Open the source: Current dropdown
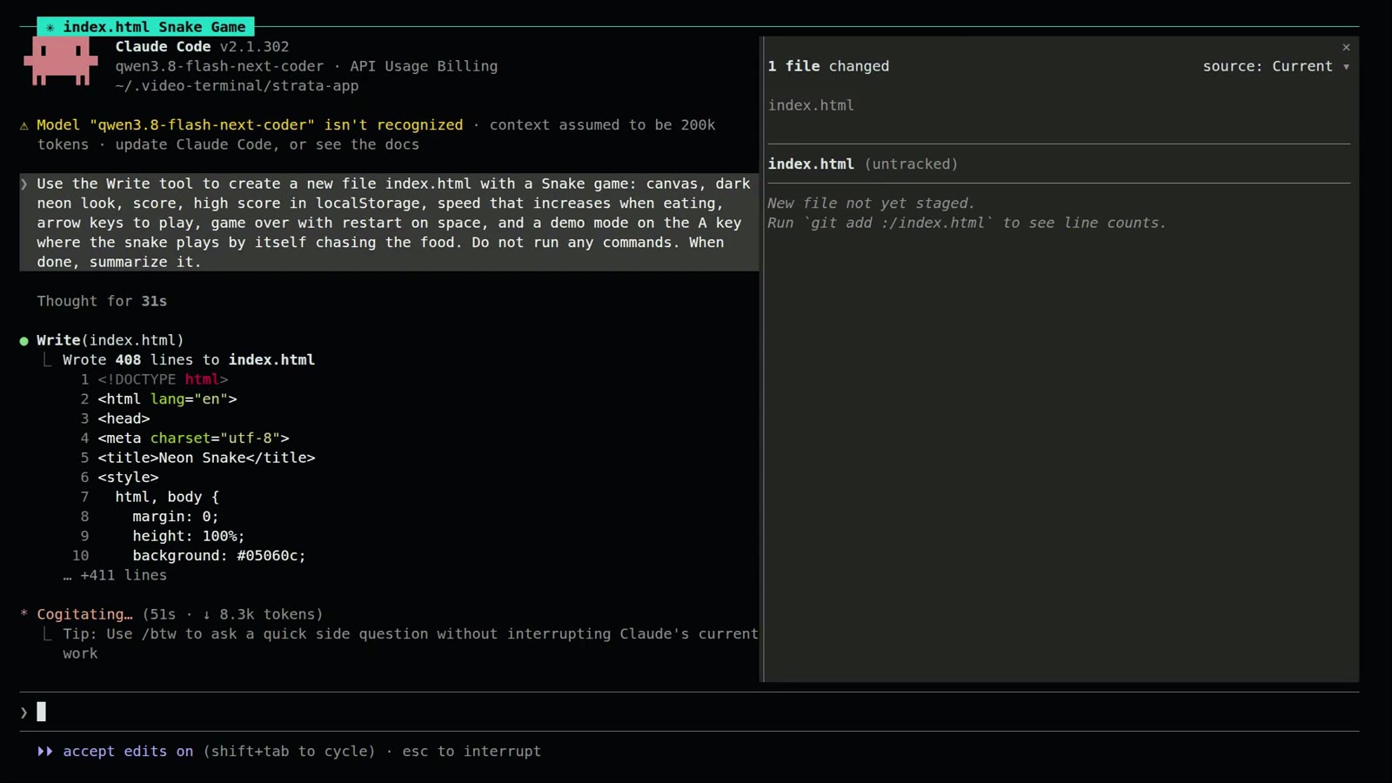The height and width of the screenshot is (783, 1392). (x=1275, y=66)
